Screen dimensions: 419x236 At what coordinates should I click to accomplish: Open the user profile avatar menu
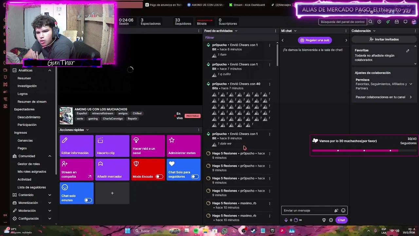414,22
